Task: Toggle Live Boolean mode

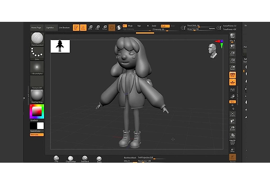Action: click(x=64, y=28)
